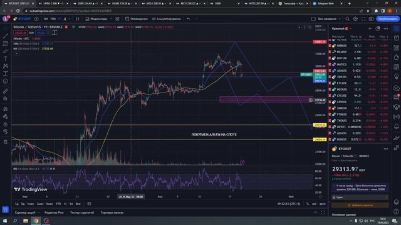The height and width of the screenshot is (225, 401).
Task: Select the brush drawing tool
Action: point(6,51)
